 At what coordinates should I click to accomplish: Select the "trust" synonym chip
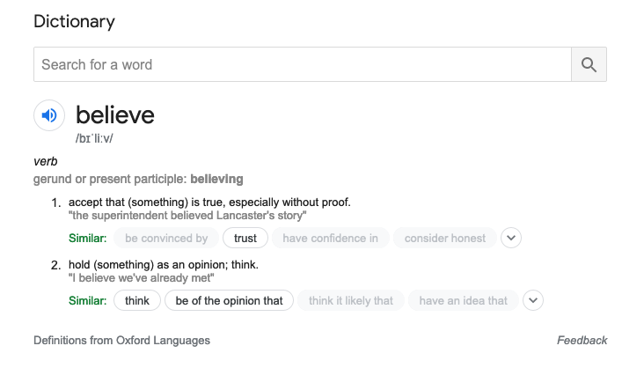tap(245, 238)
